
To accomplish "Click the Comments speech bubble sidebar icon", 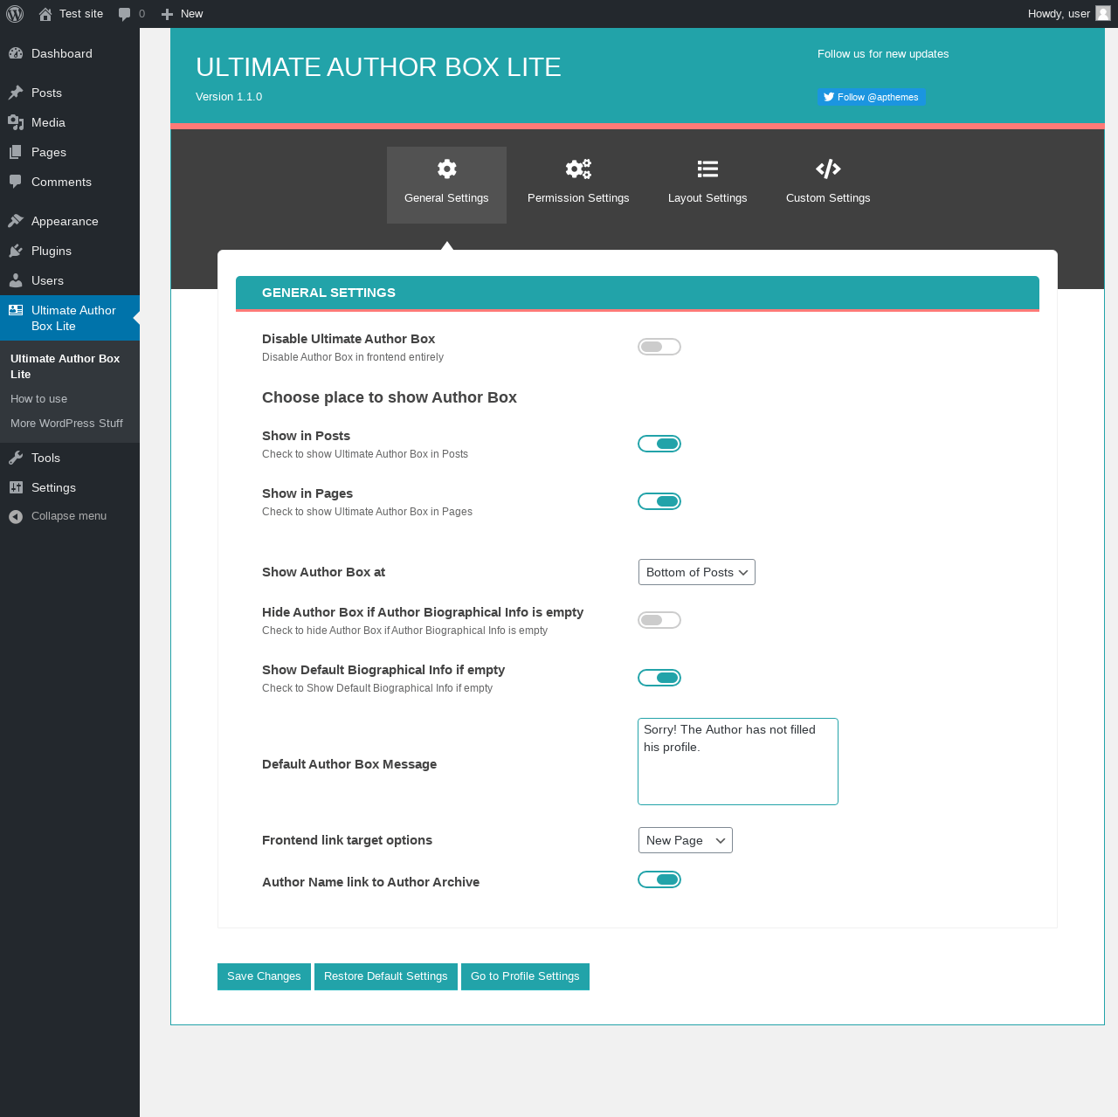I will point(16,182).
